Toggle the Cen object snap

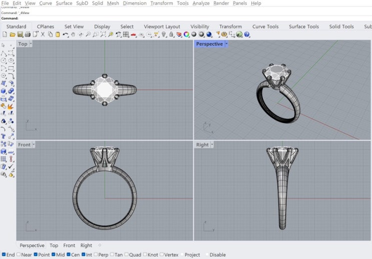69,254
